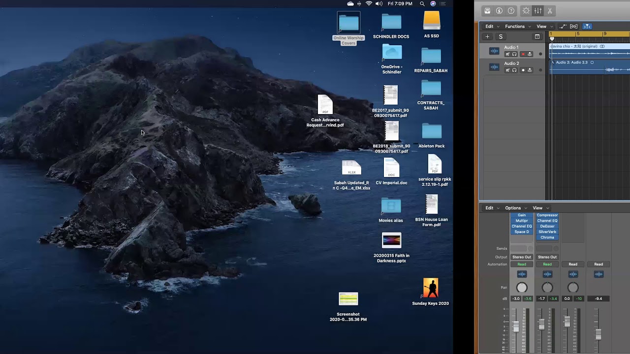Toggle input monitoring on Audio 1

[530, 54]
